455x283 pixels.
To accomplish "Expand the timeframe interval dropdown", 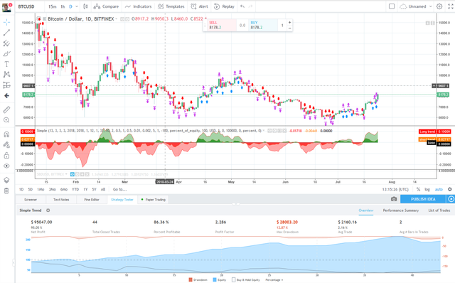I will (x=77, y=6).
